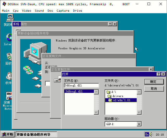Click file list scroll down arrow
Image resolution: width=167 pixels, height=138 pixels.
tap(96, 112)
